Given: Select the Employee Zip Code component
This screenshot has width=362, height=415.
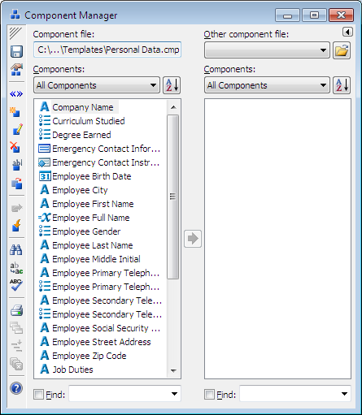Looking at the screenshot, I should pos(83,356).
